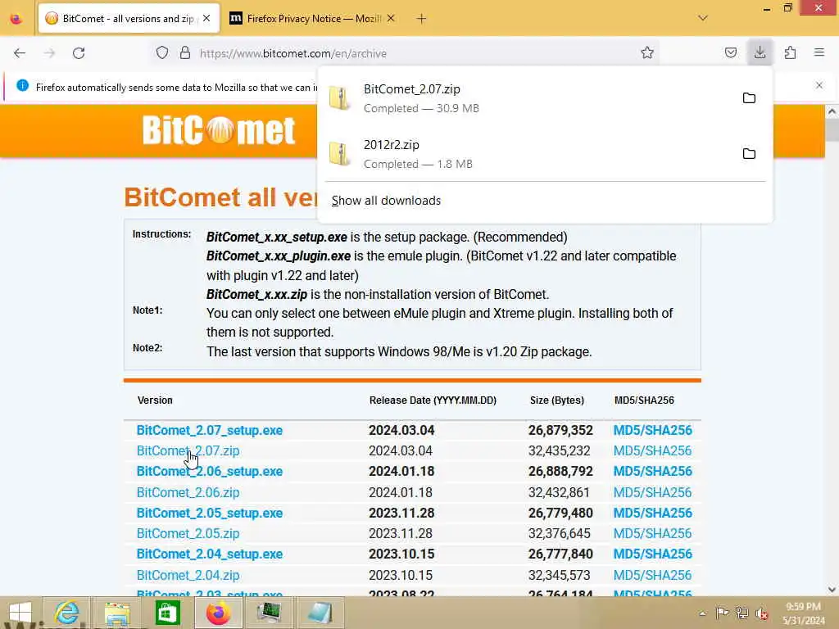Image resolution: width=839 pixels, height=629 pixels.
Task: Open MD5/SHA256 for BitComet_2.05_setup.exe
Action: [x=652, y=513]
